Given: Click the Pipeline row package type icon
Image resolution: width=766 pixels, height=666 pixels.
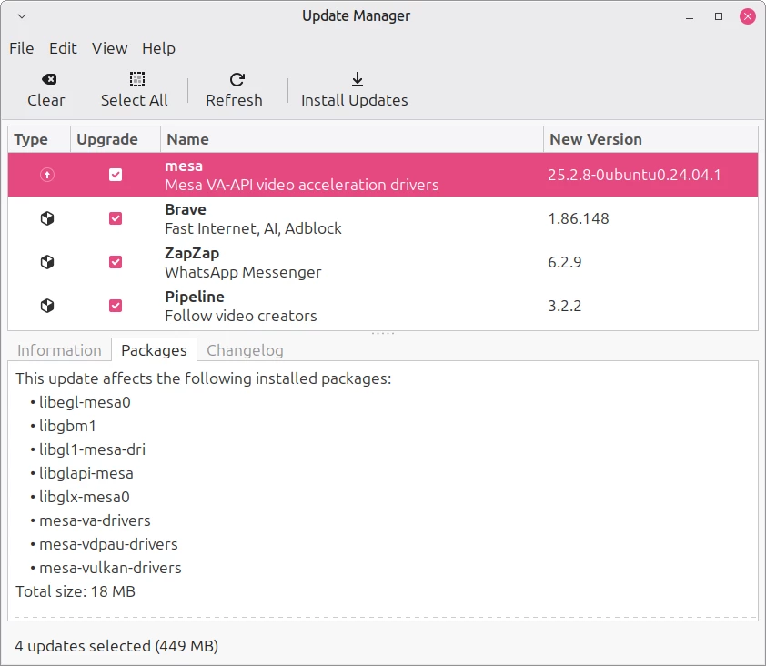Looking at the screenshot, I should coord(47,306).
